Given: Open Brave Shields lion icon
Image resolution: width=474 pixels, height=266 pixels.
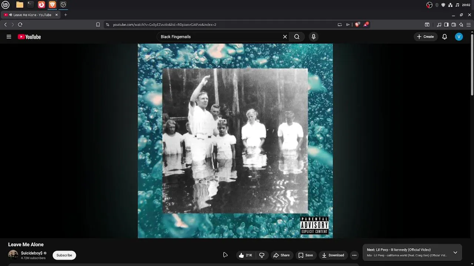Looking at the screenshot, I should 357,24.
